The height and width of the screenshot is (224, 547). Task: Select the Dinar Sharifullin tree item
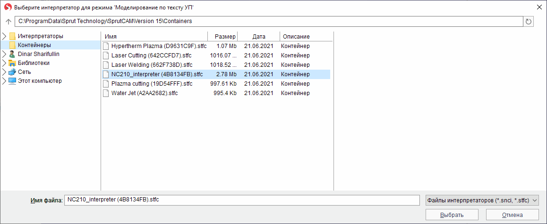[38, 54]
